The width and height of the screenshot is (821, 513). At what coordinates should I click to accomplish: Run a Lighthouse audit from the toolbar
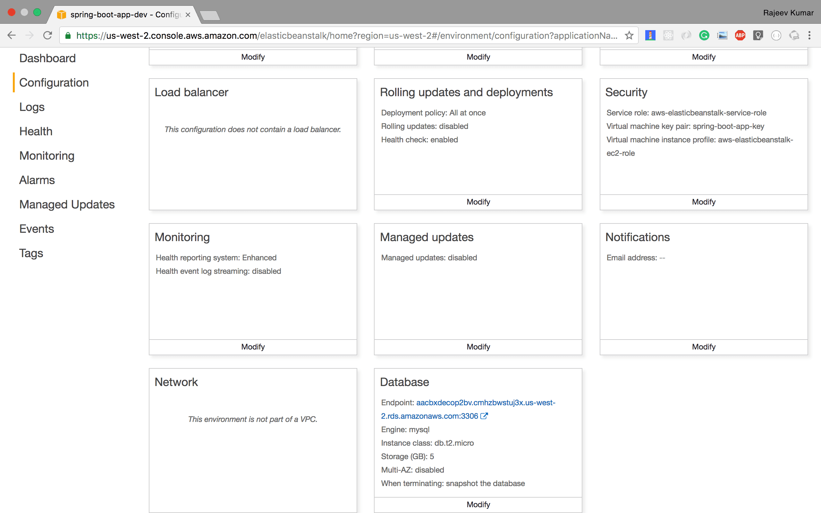coord(650,35)
